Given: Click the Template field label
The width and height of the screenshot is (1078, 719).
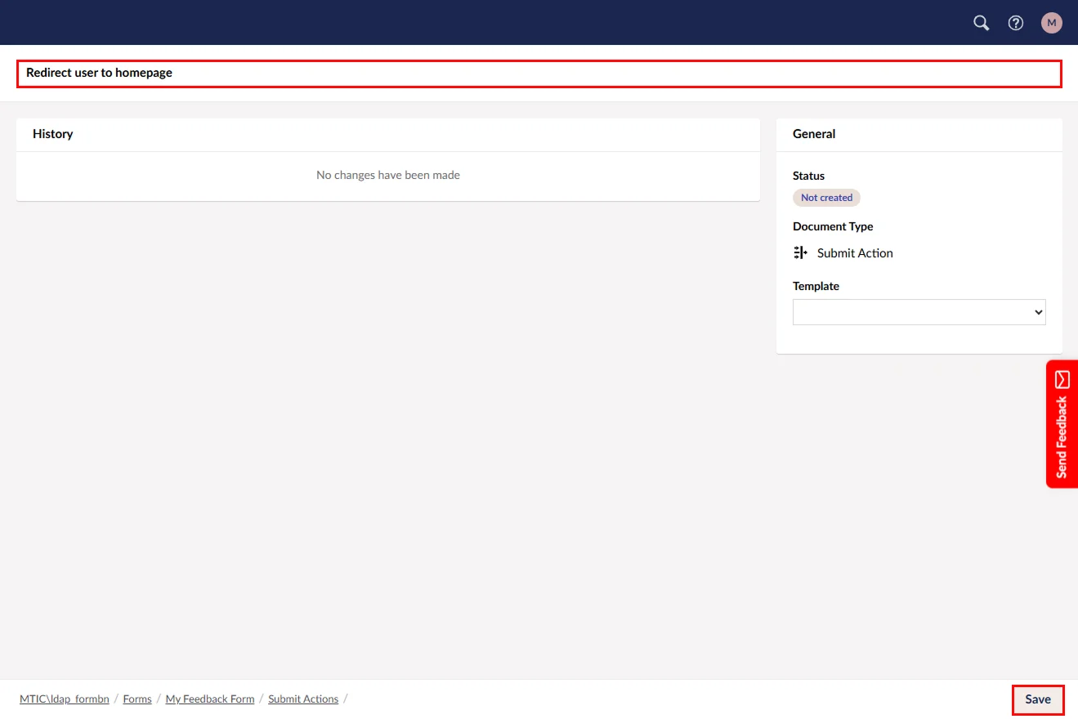Looking at the screenshot, I should click(816, 287).
